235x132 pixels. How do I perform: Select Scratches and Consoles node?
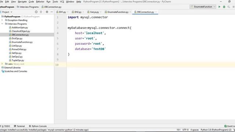15,71
